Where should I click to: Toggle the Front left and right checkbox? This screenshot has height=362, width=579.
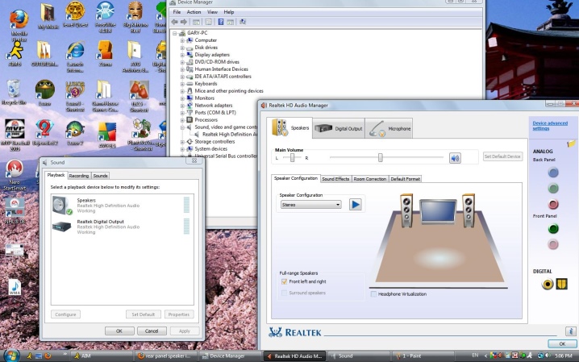[284, 281]
